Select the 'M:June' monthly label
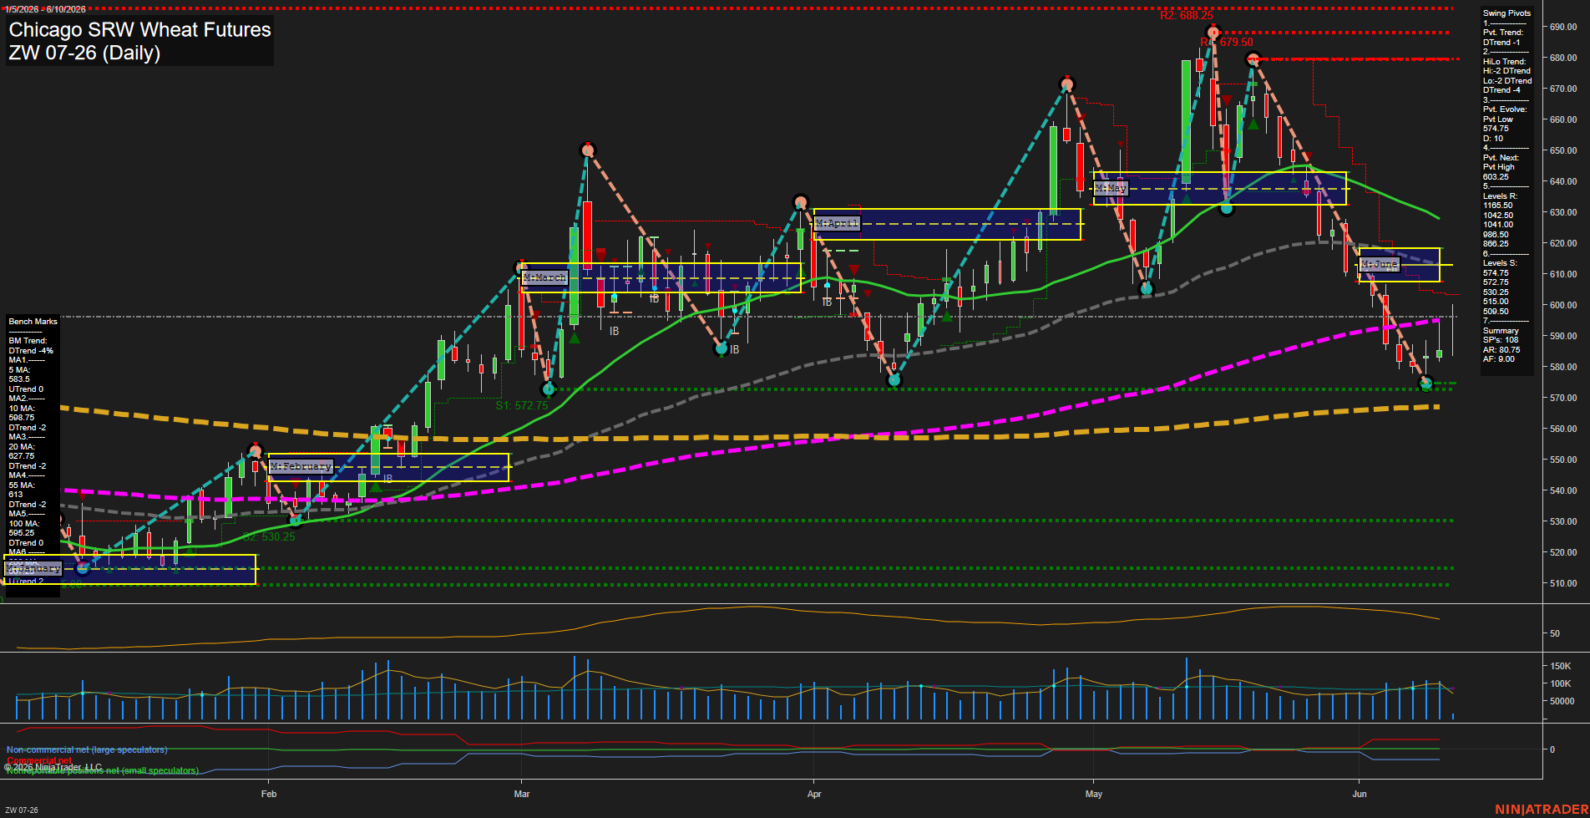The width and height of the screenshot is (1590, 818). 1380,264
